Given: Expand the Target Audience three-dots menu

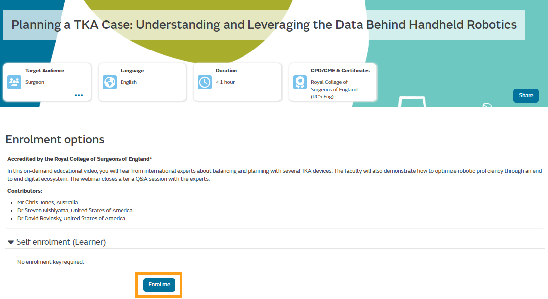Looking at the screenshot, I should tap(79, 95).
